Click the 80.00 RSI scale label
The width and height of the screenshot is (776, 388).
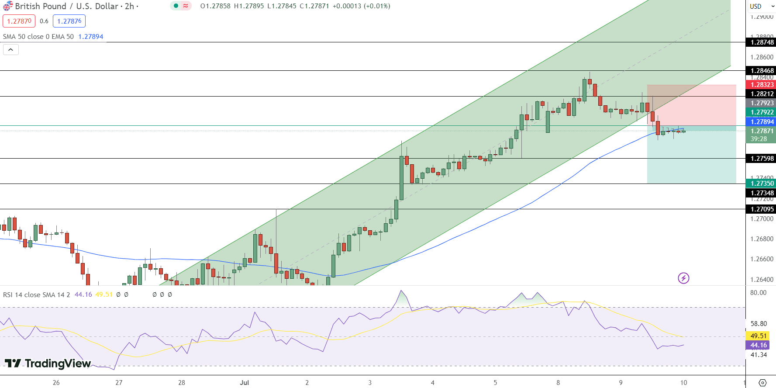(758, 293)
